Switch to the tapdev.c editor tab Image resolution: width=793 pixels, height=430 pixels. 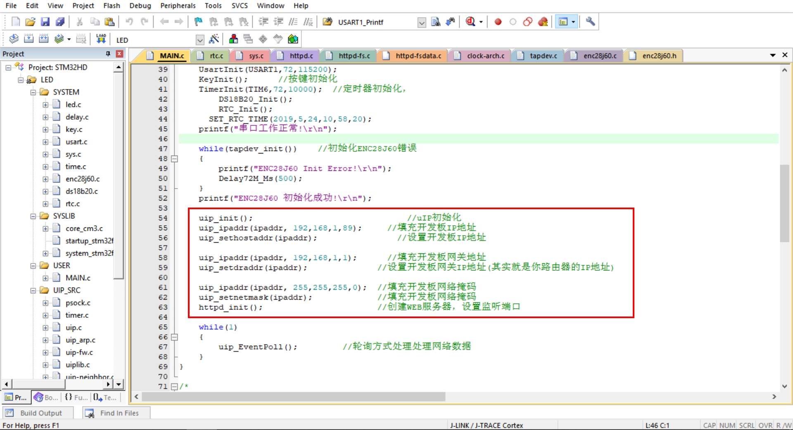(x=539, y=56)
